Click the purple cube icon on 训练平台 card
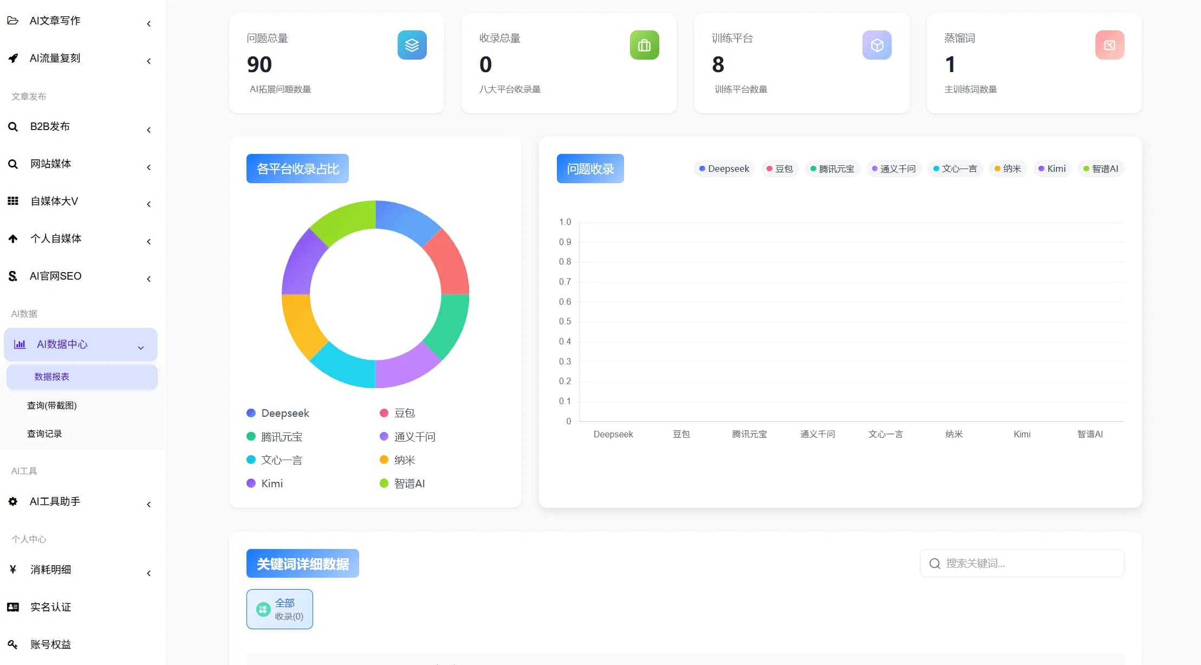 point(877,45)
